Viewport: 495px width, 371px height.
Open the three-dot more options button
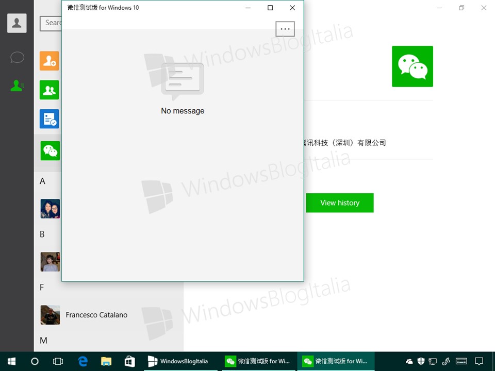click(x=285, y=29)
